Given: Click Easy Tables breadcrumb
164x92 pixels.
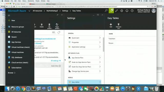Looking at the screenshot, I should click(x=77, y=11).
